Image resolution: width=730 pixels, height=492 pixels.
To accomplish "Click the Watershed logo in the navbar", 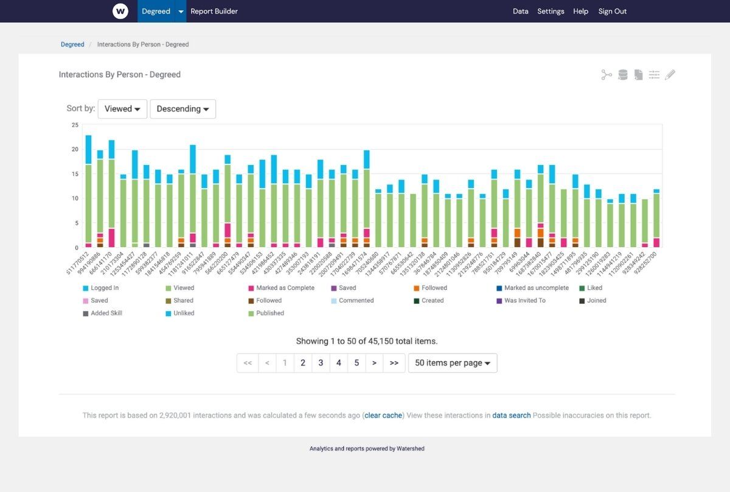I will pyautogui.click(x=120, y=11).
